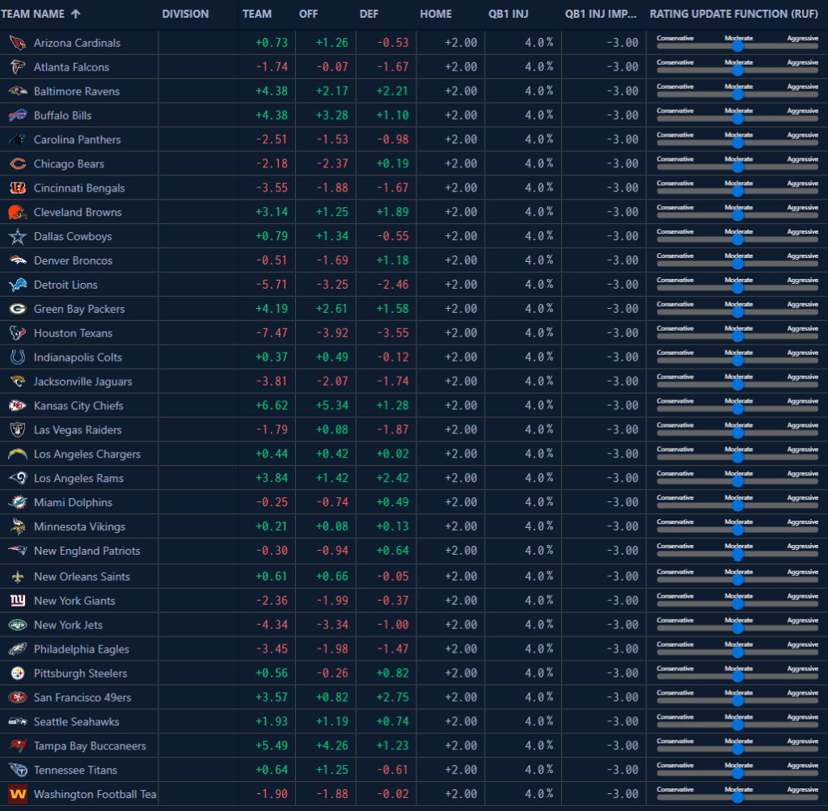Viewport: 828px width, 811px height.
Task: Sort by the DIVISION column header
Action: 185,14
